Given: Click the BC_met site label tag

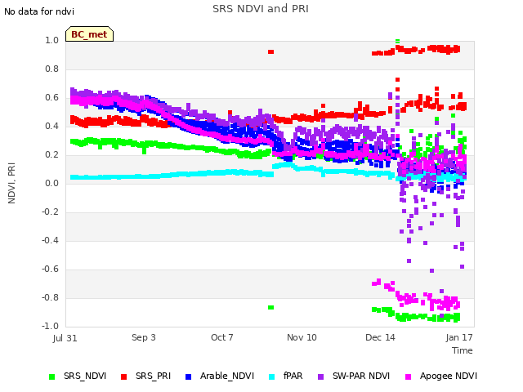Looking at the screenshot, I should 89,34.
